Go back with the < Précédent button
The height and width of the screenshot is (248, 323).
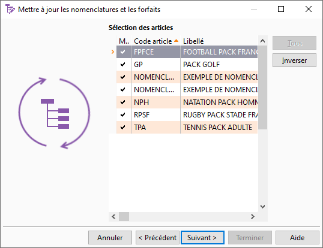157,238
